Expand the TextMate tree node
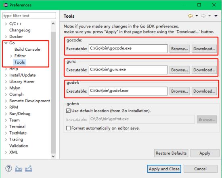The width and height of the screenshot is (222, 178). (6, 133)
